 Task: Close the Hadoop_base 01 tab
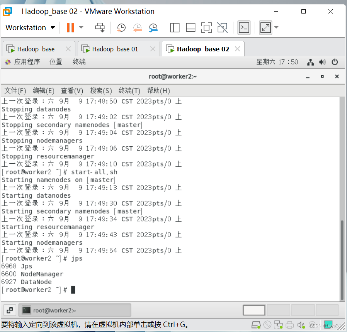pos(153,49)
